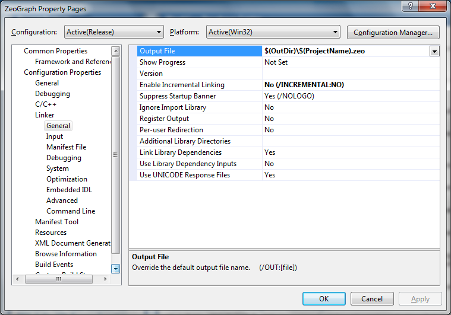Select the C/C++ tree node
451x315 pixels.
click(46, 104)
